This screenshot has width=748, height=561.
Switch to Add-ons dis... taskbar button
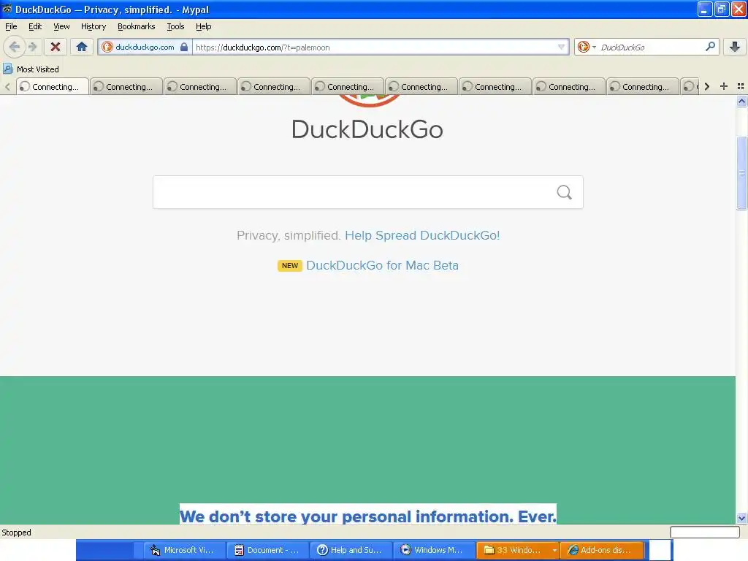tap(602, 550)
